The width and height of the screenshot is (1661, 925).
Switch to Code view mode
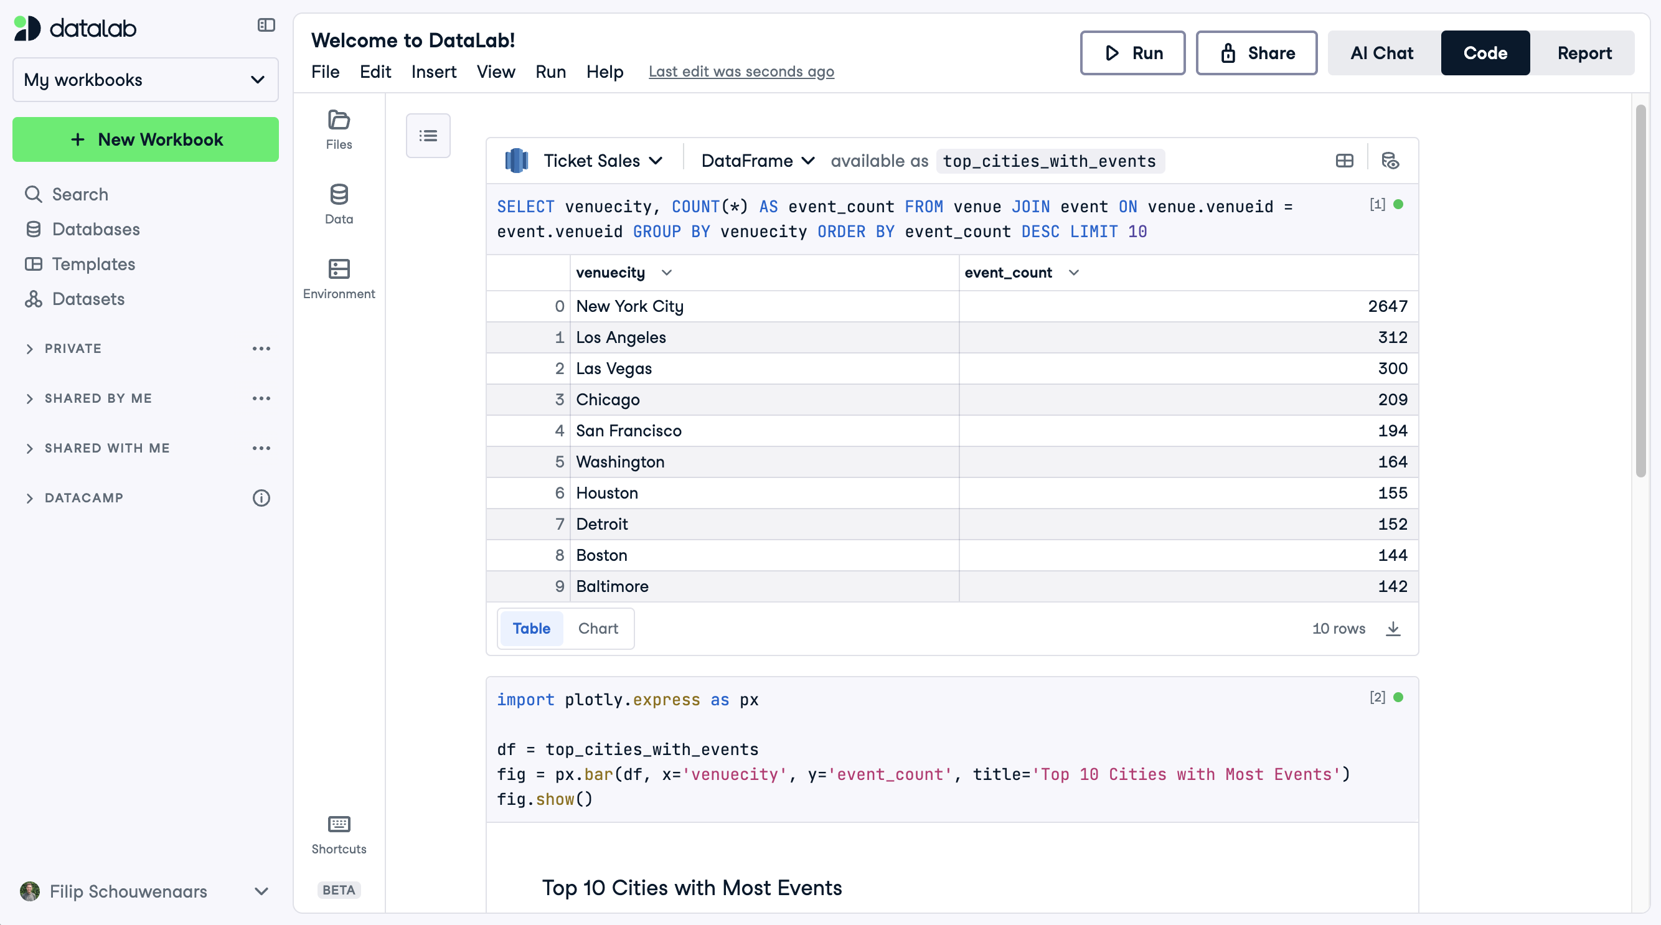[x=1484, y=53]
